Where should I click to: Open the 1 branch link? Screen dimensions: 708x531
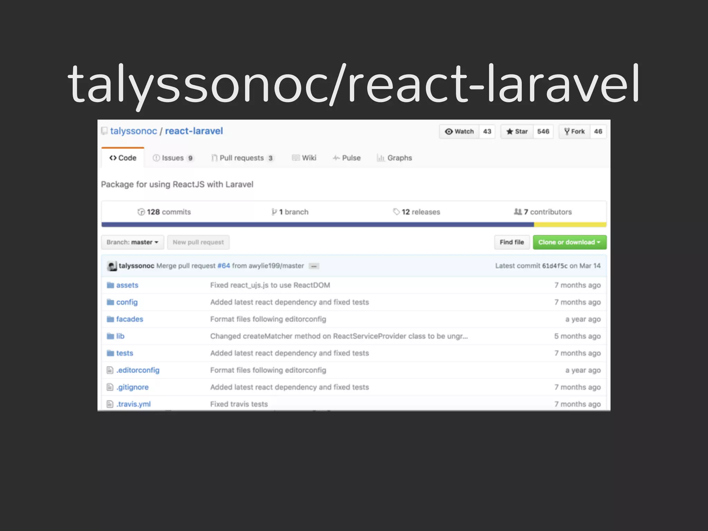[x=290, y=212]
